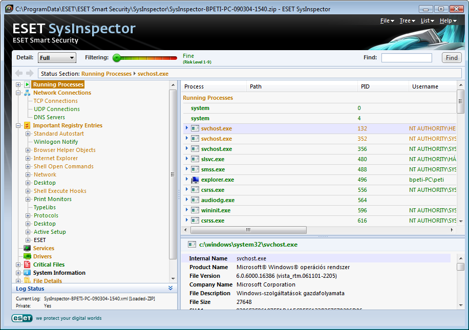Screen dimensions: 469x330
Task: Expand the Standard Autostart node
Action: pos(28,134)
